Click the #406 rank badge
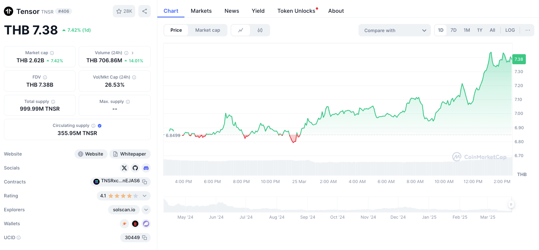Screen dimensions: 539x250 click(64, 11)
